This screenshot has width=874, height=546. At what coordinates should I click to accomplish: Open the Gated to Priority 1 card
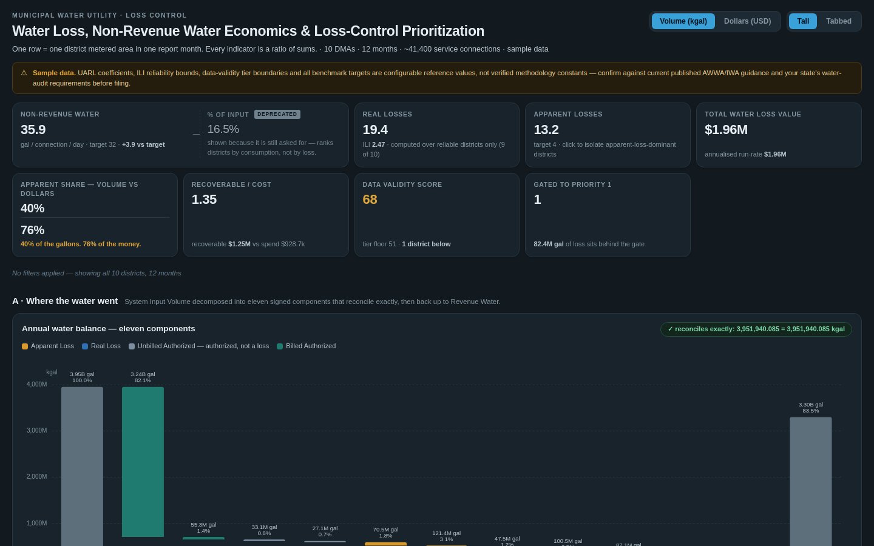pos(608,215)
